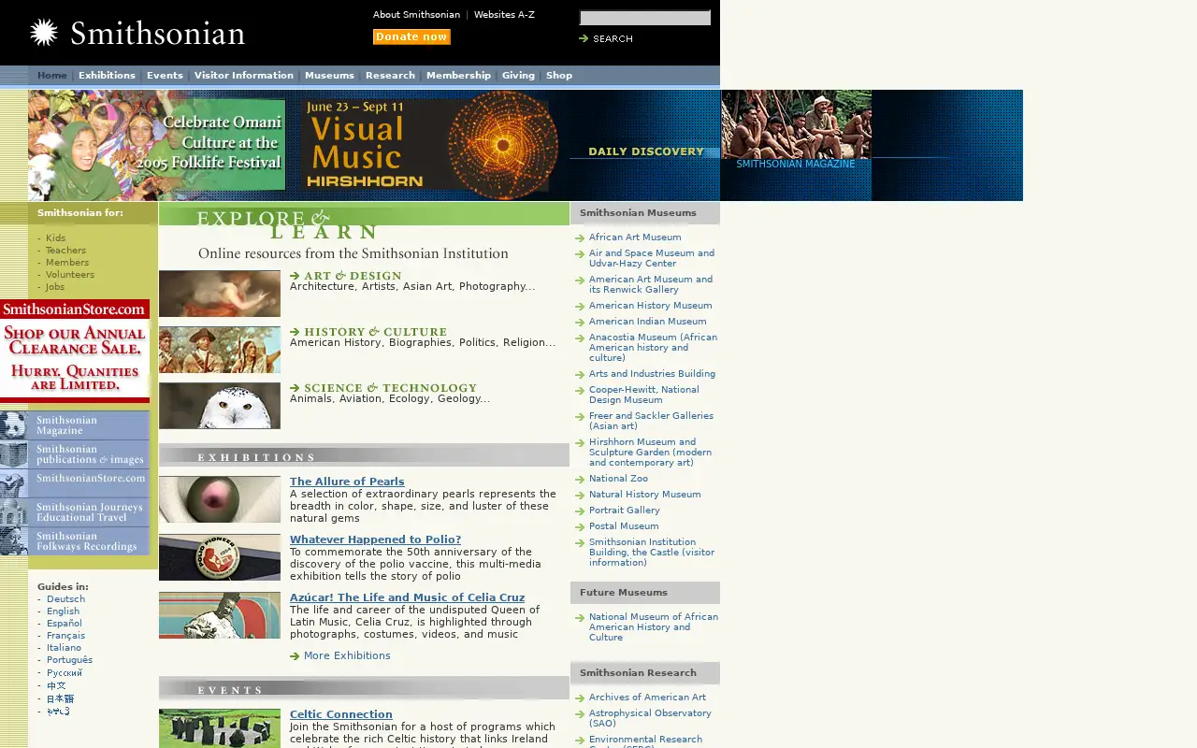1197x748 pixels.
Task: Open Smithsonian Folkways Recordings banner
Action: (75, 541)
